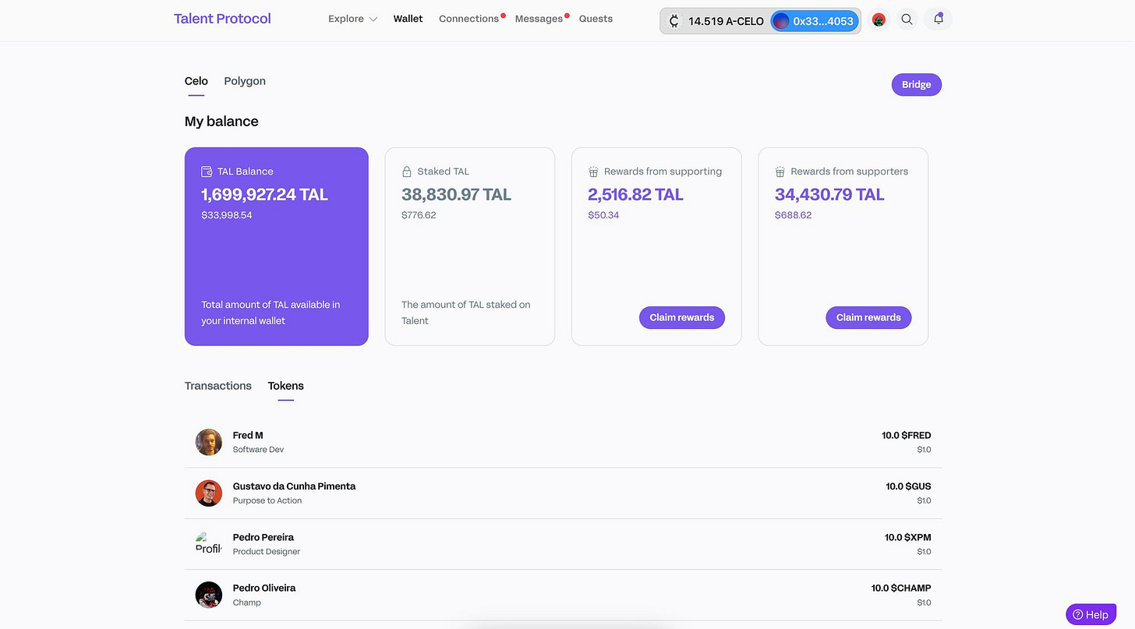
Task: Click the 2,516.82 TAL rewards amount
Action: [x=635, y=195]
